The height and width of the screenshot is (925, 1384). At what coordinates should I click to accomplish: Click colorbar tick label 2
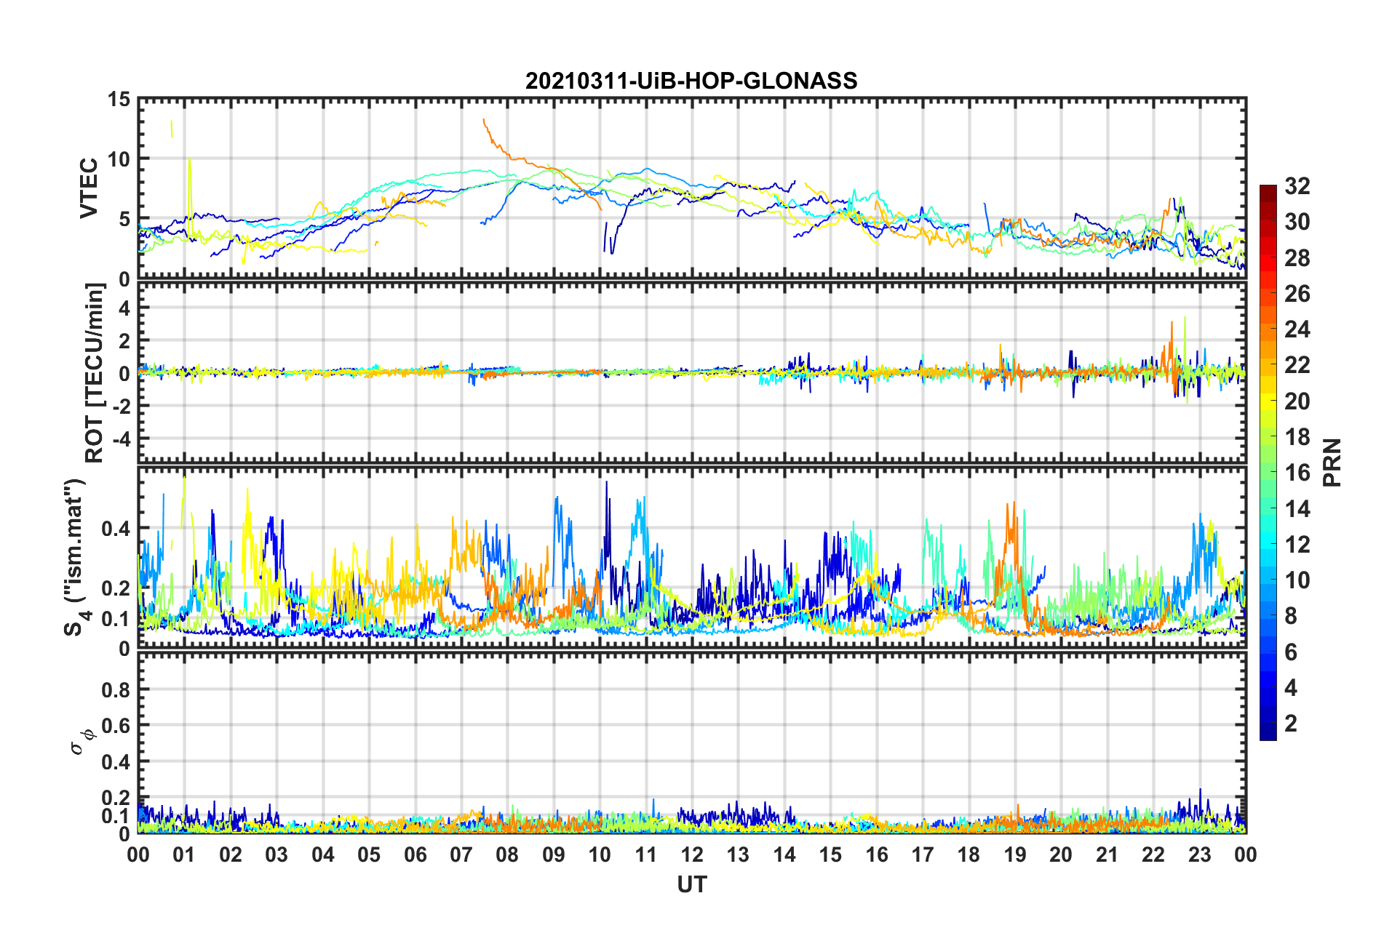pyautogui.click(x=1291, y=724)
